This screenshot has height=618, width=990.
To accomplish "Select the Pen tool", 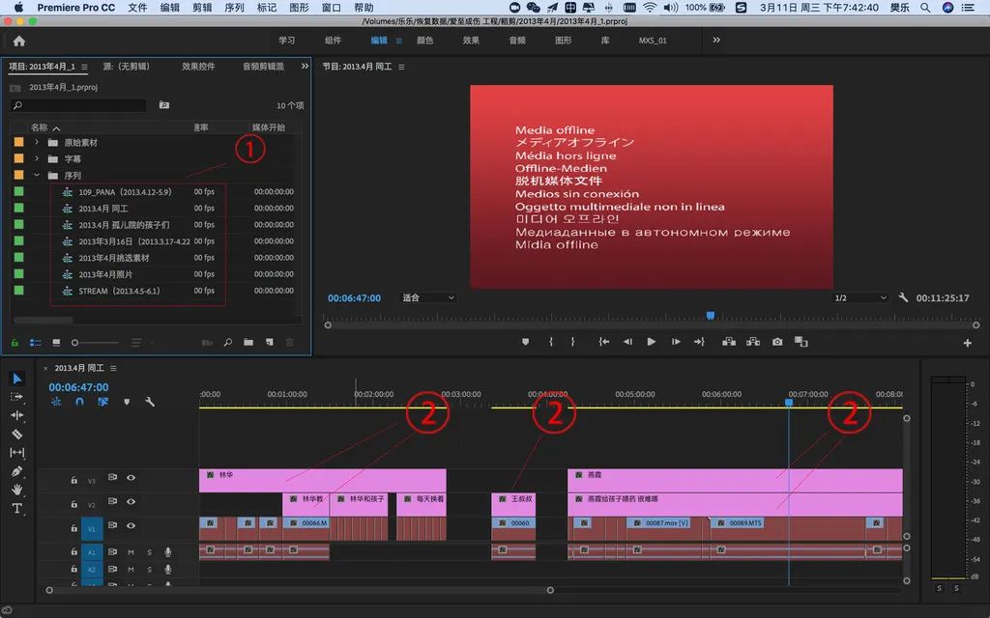I will pyautogui.click(x=16, y=471).
